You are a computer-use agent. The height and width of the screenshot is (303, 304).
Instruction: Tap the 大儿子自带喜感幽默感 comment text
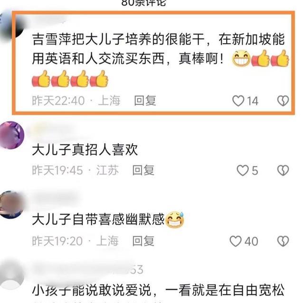[108, 219]
